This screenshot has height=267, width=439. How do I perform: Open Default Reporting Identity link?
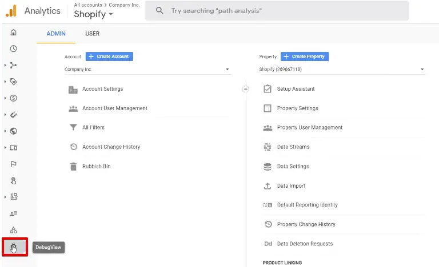pos(308,205)
